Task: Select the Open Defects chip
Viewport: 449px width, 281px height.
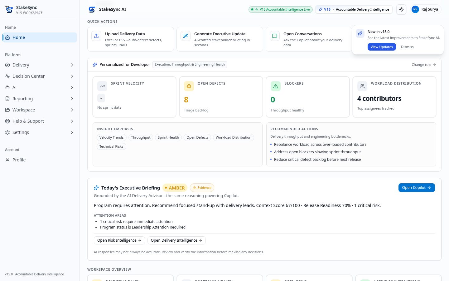Action: tap(197, 137)
